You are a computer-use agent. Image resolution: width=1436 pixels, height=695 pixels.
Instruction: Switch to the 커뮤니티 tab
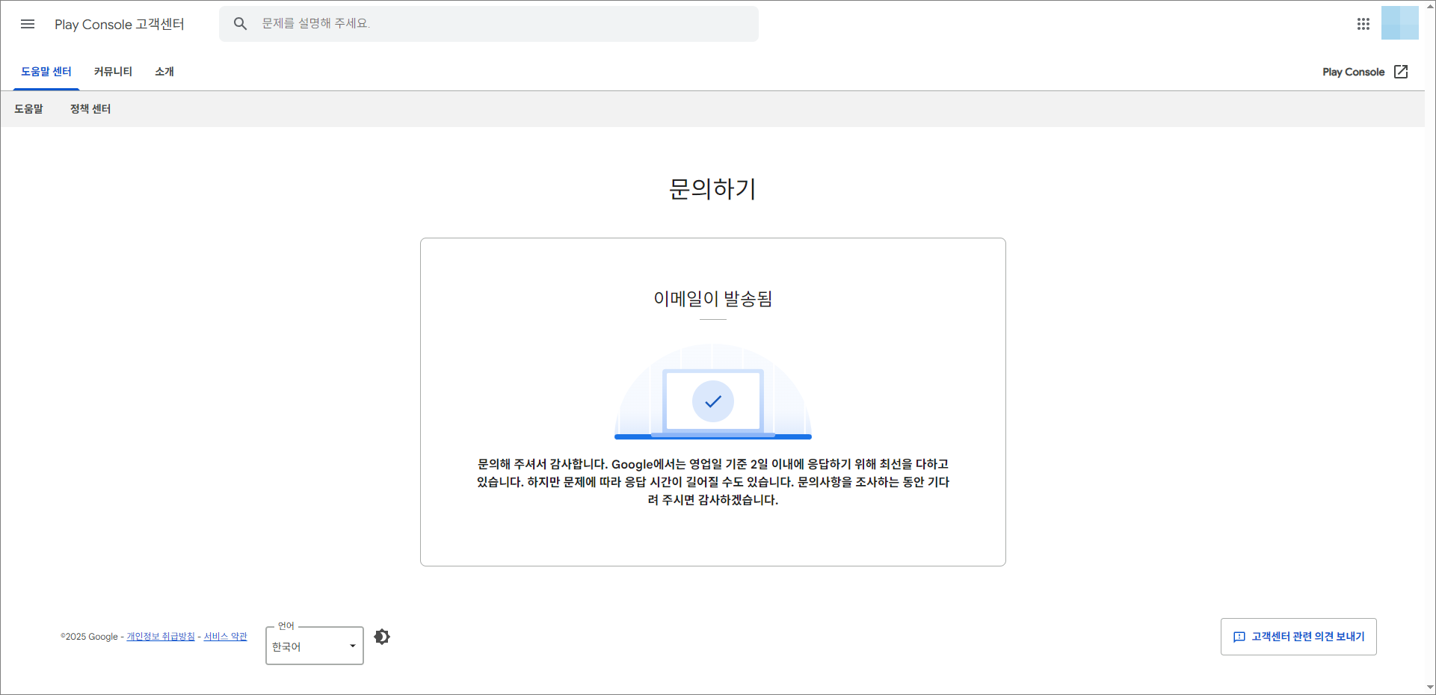pos(113,72)
